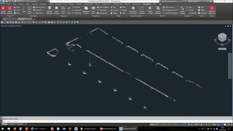Expand the Clipping panel dropdown
Image resolution: width=233 pixels, height=131 pixels.
coord(64,16)
